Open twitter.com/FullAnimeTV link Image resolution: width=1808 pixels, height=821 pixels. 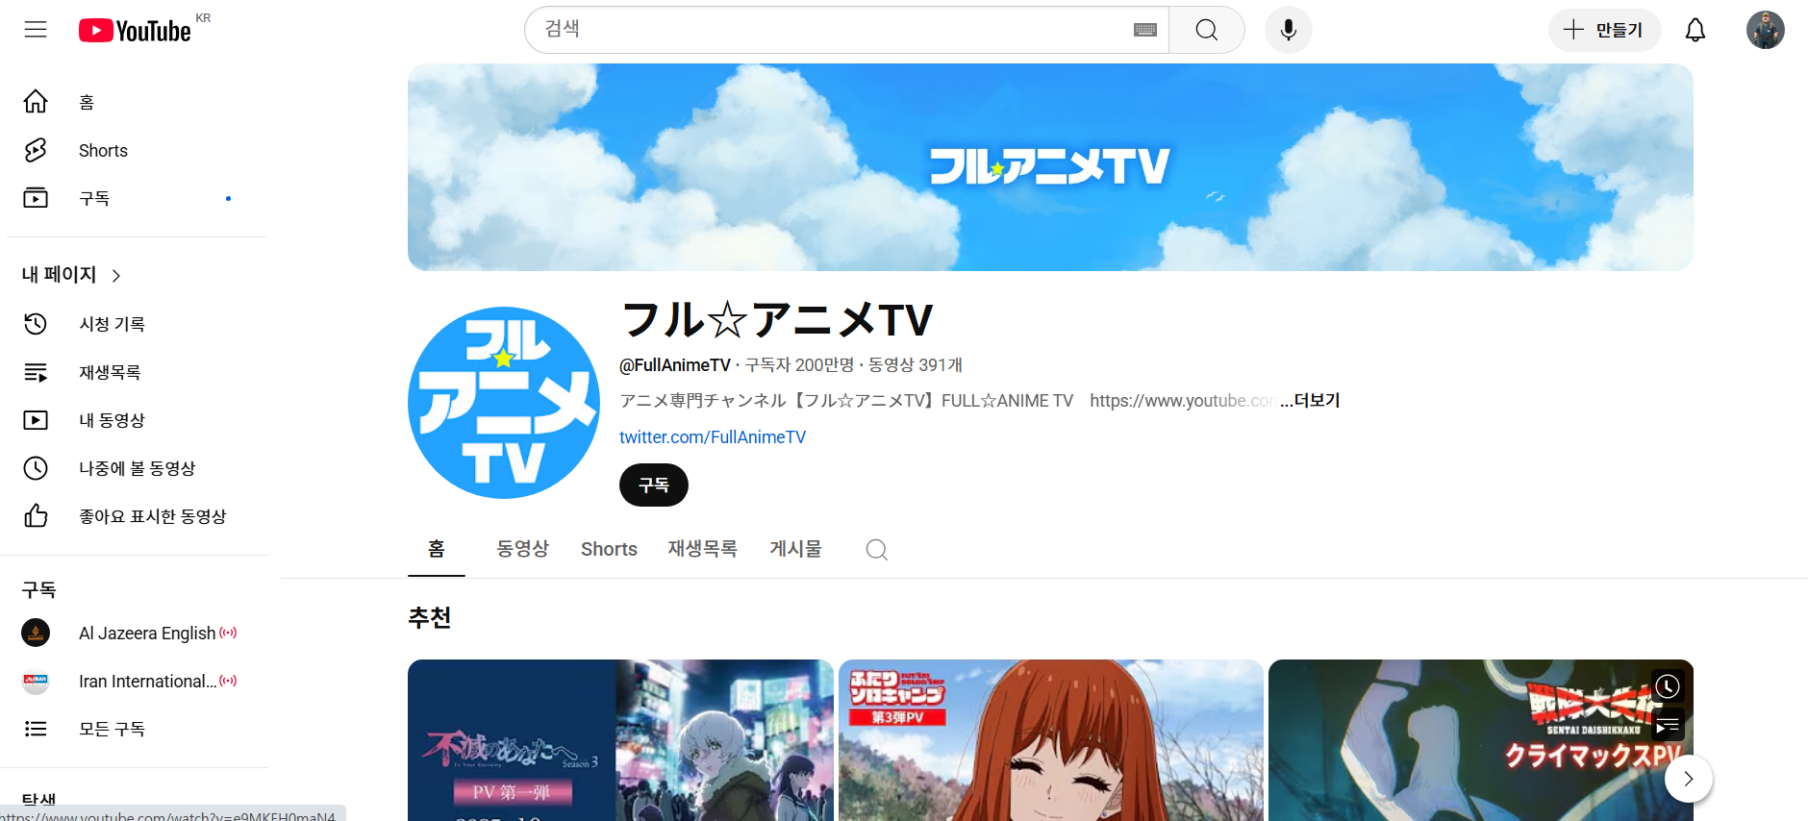tap(713, 437)
